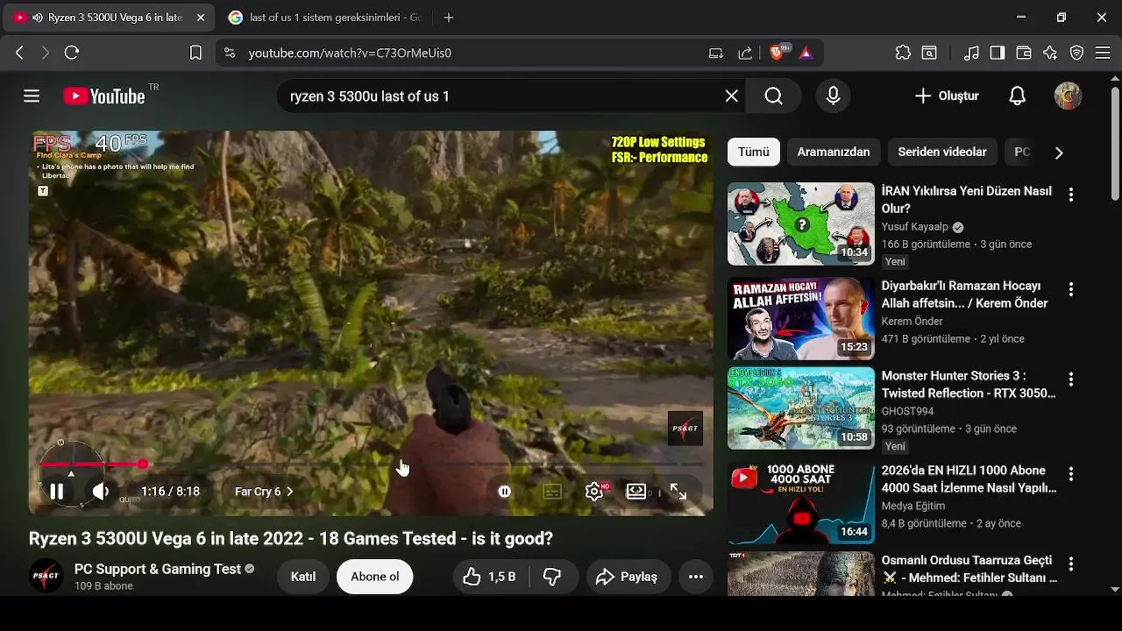Open Diyarbakır'lı Ramazan Hocayı video title
Screen dimensions: 1122x631
(965, 294)
